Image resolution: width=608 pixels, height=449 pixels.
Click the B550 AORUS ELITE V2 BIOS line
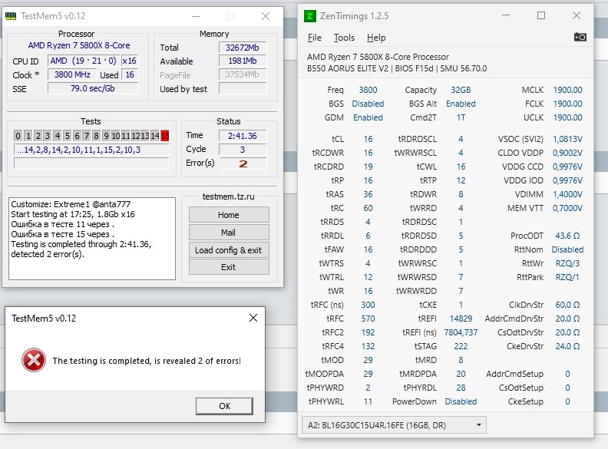[397, 68]
